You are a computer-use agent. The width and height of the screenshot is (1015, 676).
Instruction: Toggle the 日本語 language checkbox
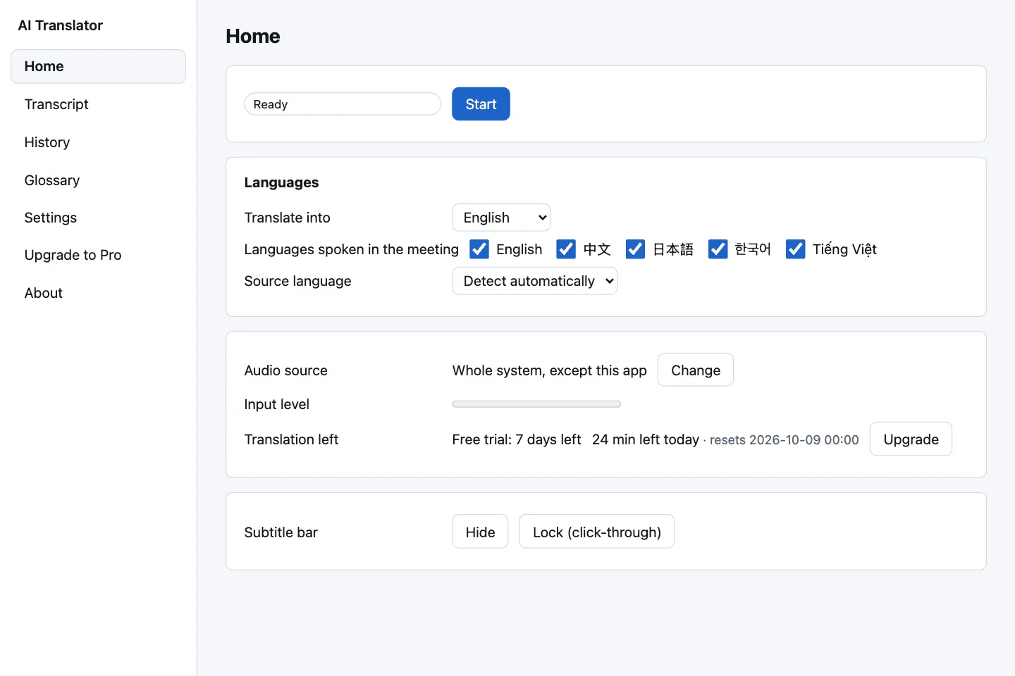click(x=635, y=249)
